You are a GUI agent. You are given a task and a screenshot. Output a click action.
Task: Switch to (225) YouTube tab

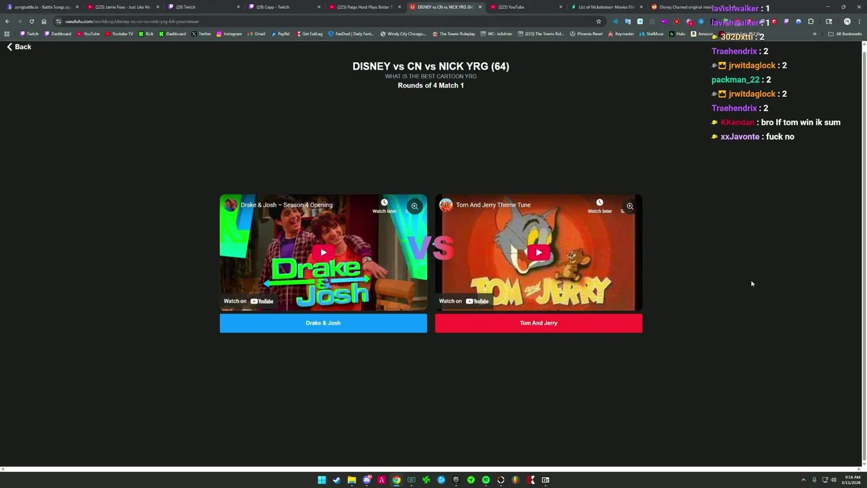tap(525, 7)
